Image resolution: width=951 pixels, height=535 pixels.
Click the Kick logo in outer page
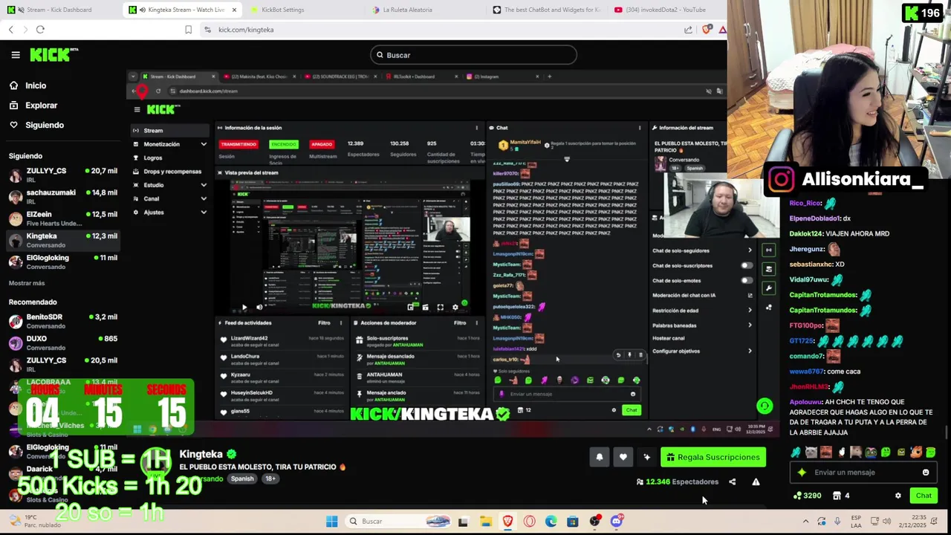tap(53, 55)
